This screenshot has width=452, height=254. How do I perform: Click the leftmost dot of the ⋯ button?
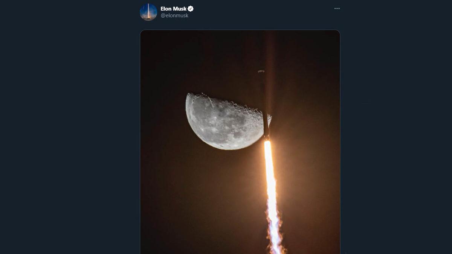[334, 8]
